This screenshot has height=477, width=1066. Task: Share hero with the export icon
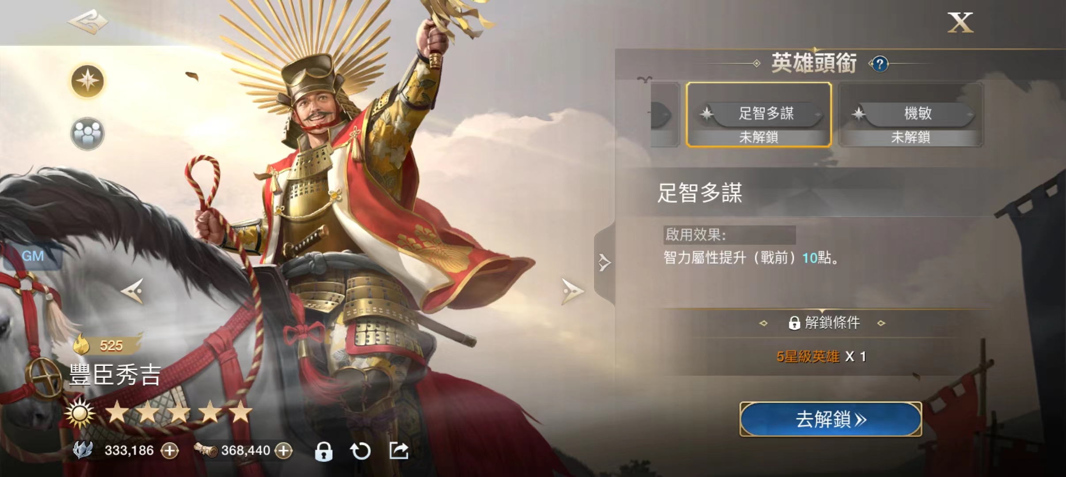coord(399,450)
